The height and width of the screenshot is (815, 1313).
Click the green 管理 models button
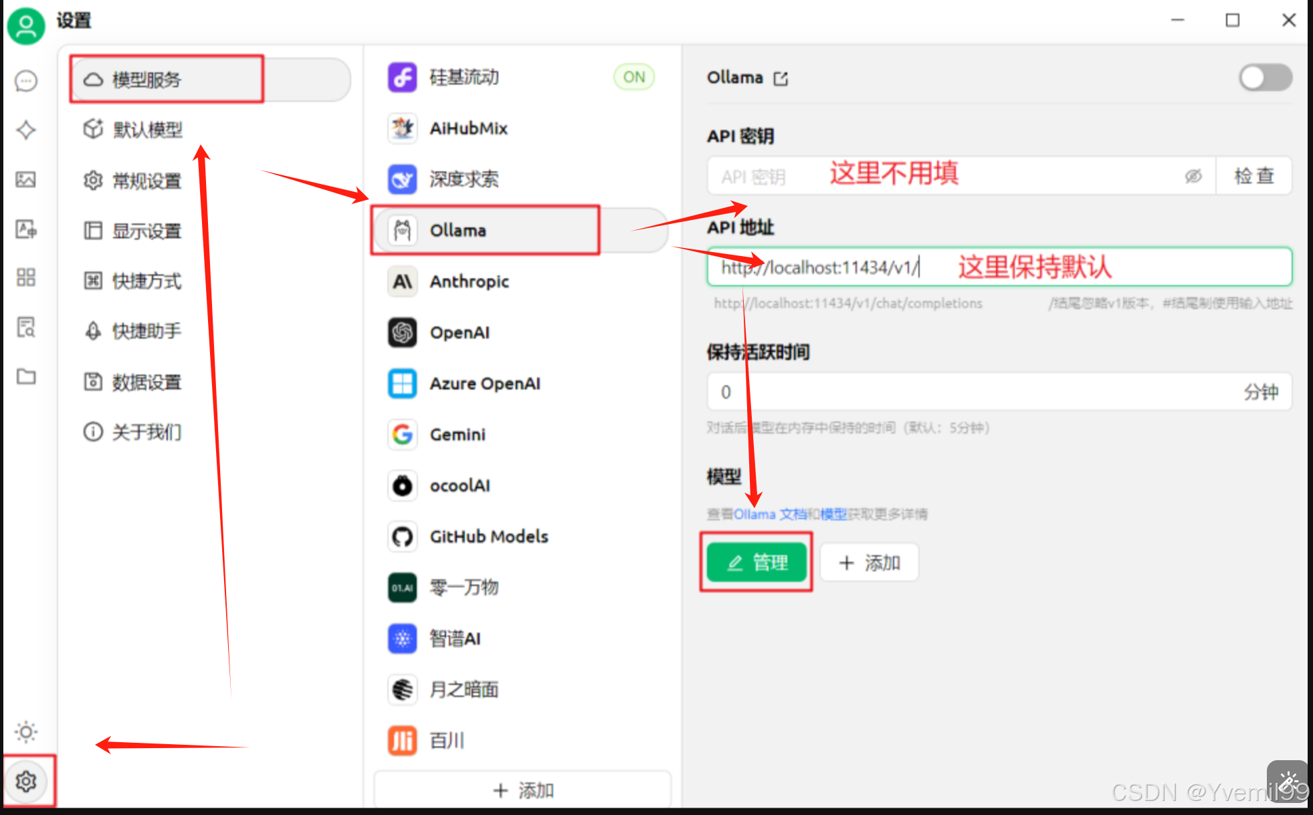click(756, 562)
